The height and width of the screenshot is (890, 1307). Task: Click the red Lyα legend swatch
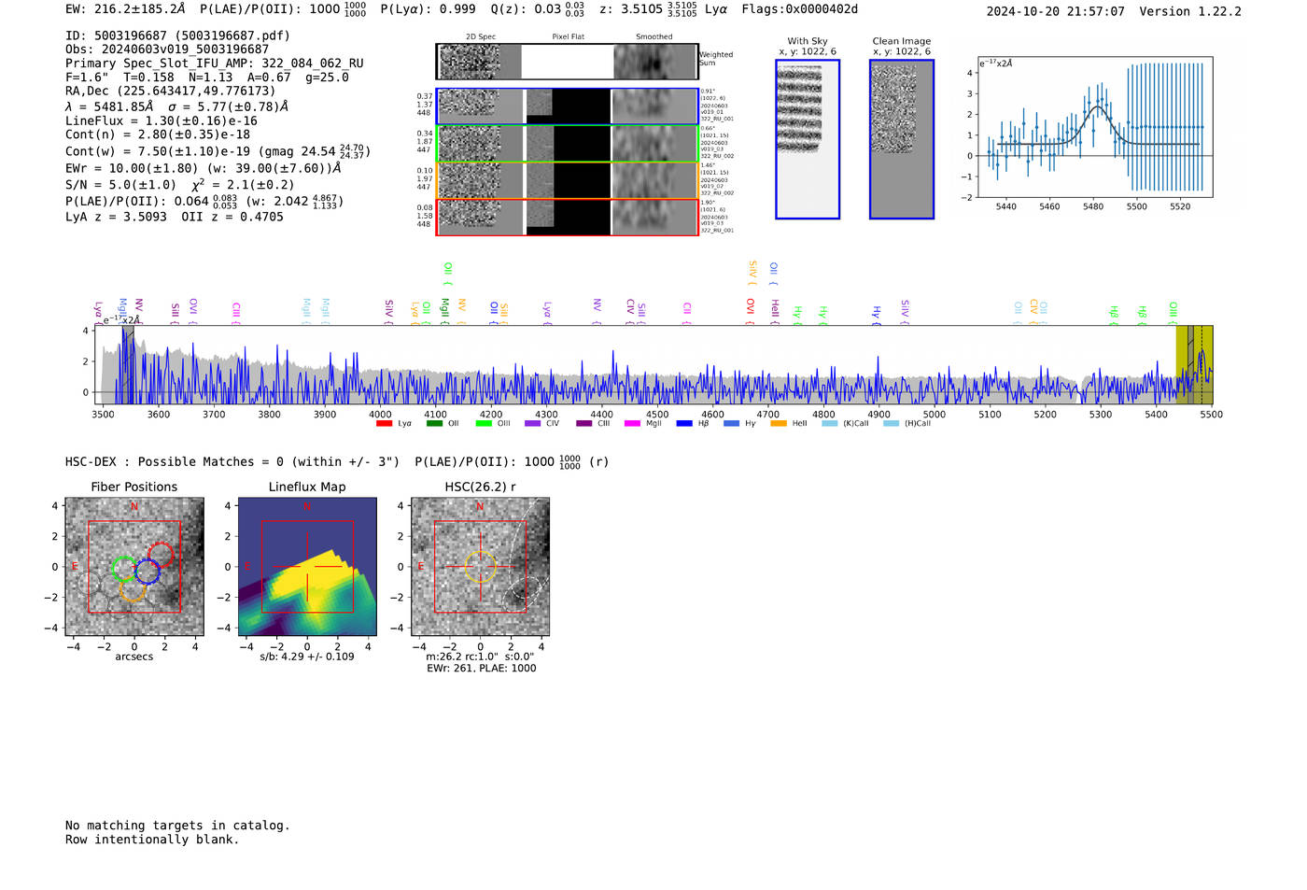pos(384,424)
